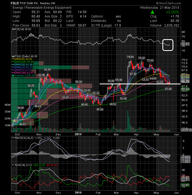
Task: Click the MACD(12,26,9) panel label
Action: [x=24, y=138]
